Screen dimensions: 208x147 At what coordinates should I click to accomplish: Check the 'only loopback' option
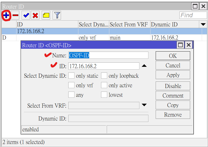point(104,76)
